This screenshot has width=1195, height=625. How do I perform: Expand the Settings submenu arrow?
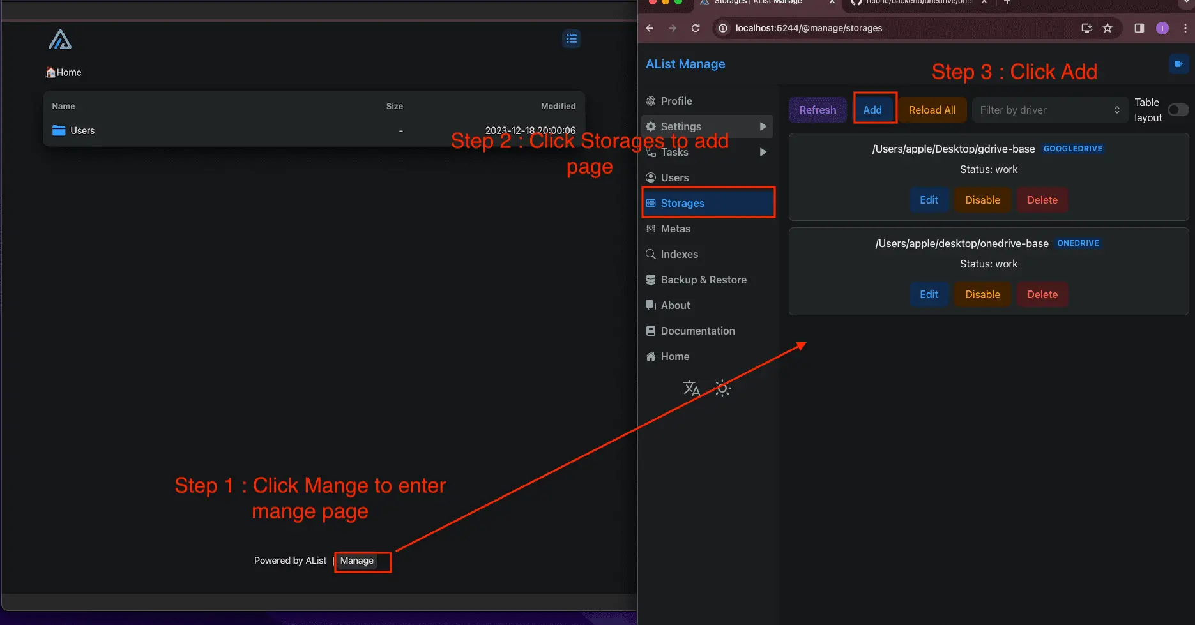pyautogui.click(x=763, y=126)
